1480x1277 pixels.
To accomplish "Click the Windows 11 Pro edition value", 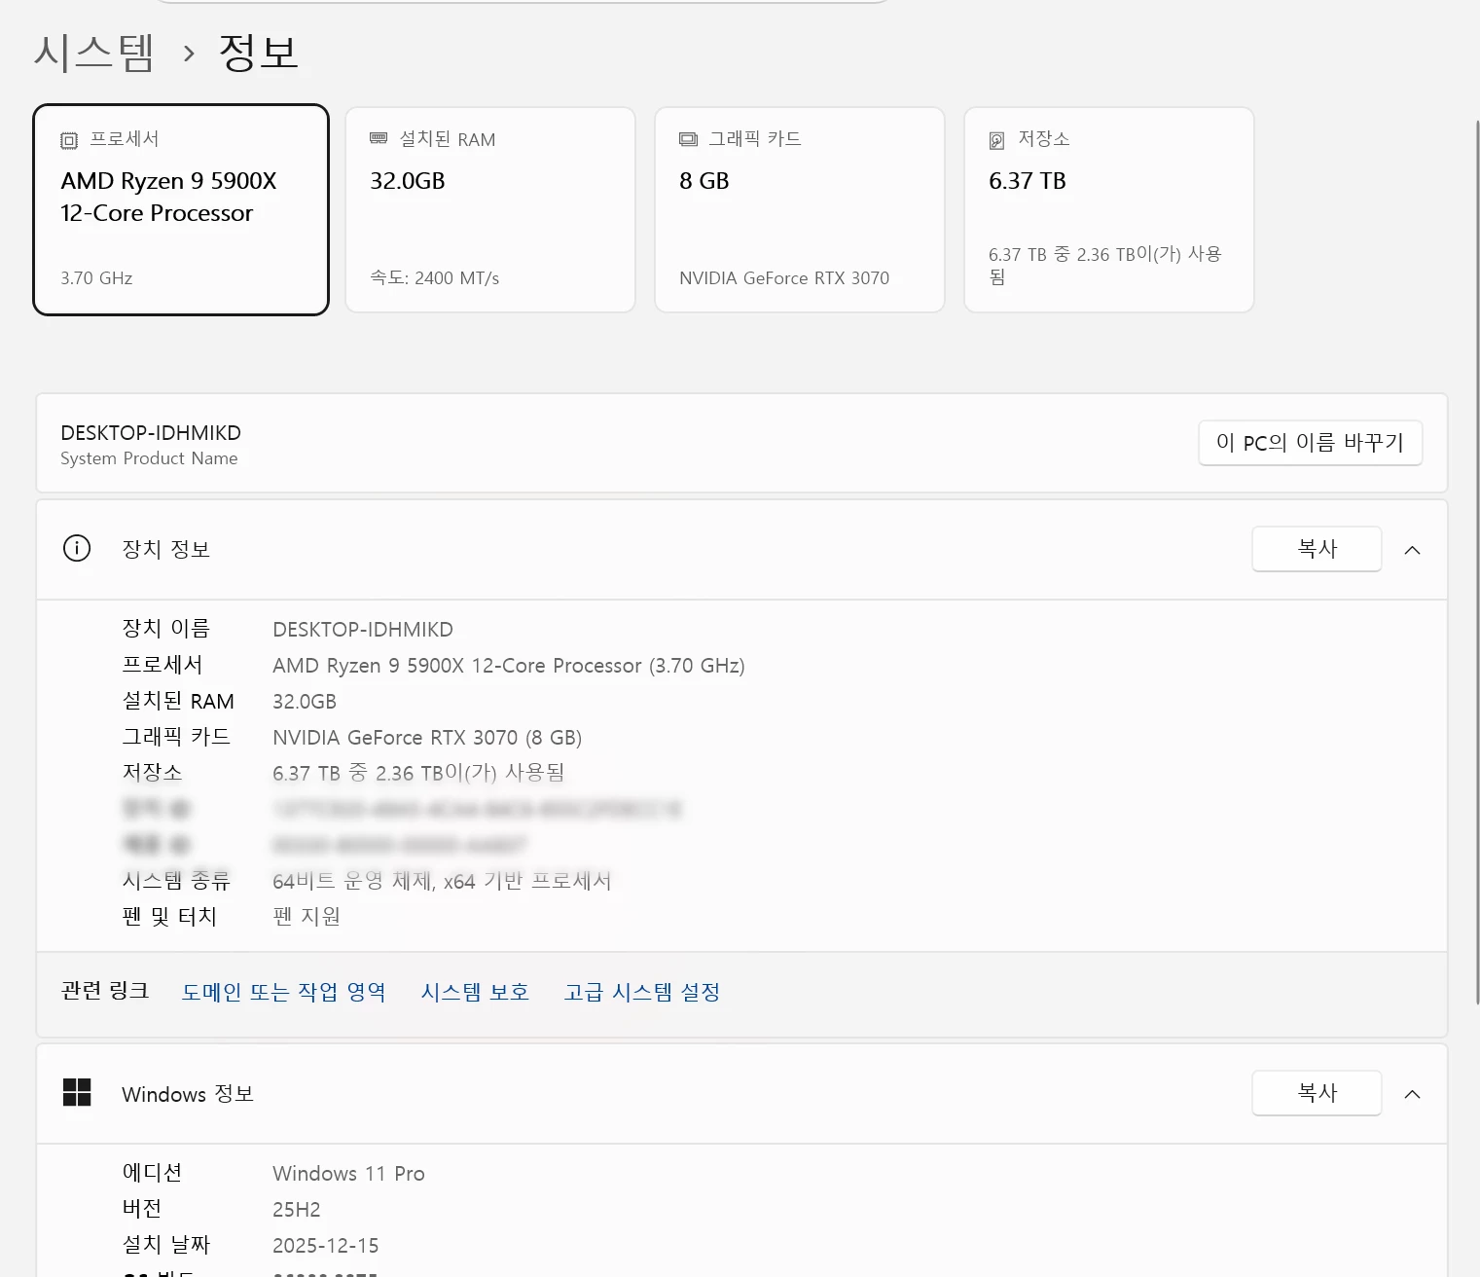I will pos(348,1174).
